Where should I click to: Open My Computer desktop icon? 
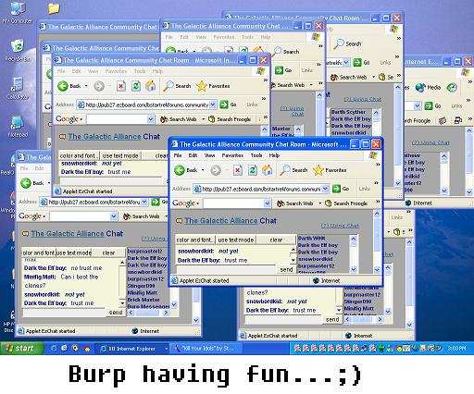tap(18, 13)
